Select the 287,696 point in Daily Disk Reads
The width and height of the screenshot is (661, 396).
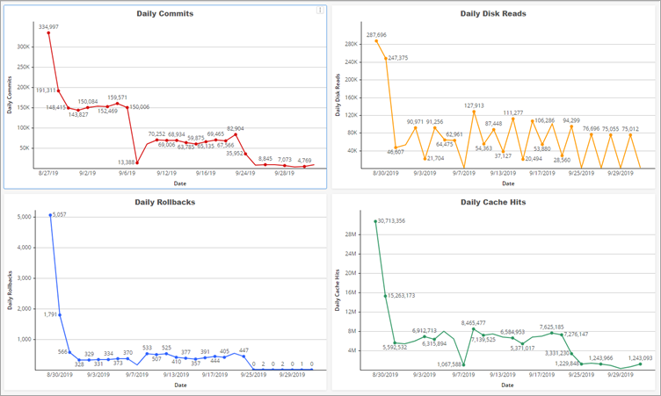(376, 40)
